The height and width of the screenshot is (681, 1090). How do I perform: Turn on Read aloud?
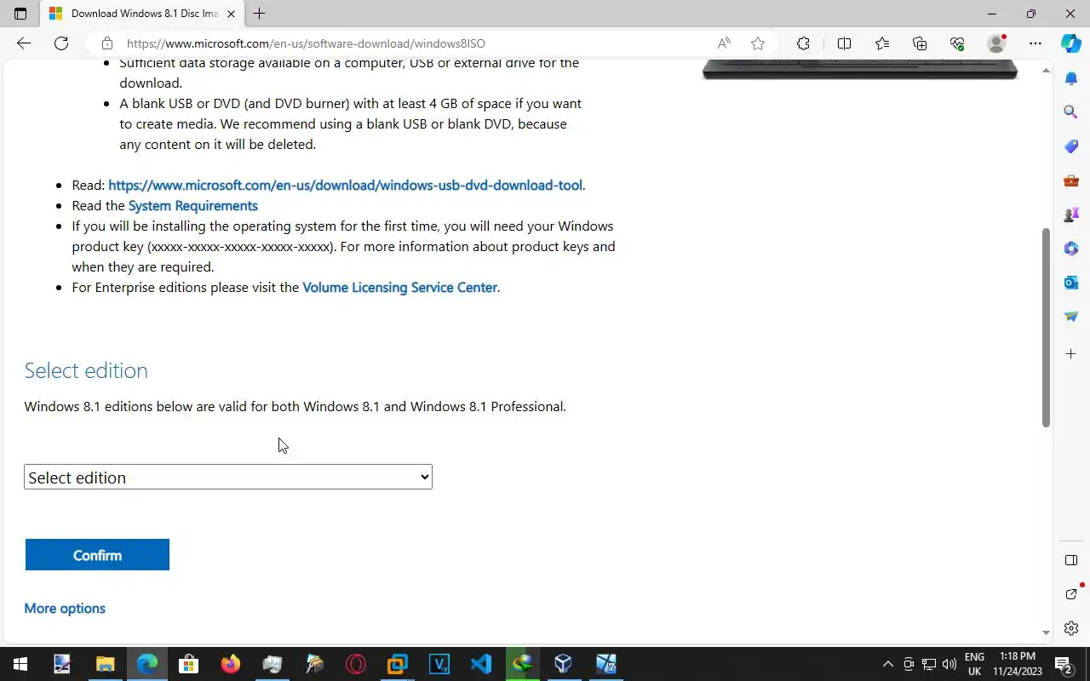[x=724, y=43]
